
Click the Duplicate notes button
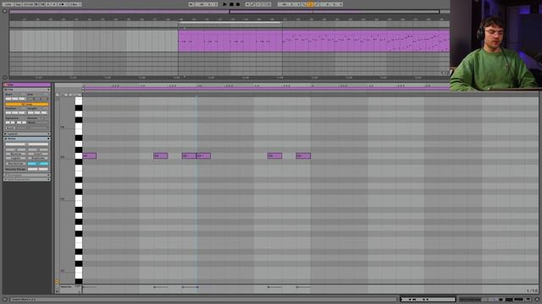coord(38,158)
